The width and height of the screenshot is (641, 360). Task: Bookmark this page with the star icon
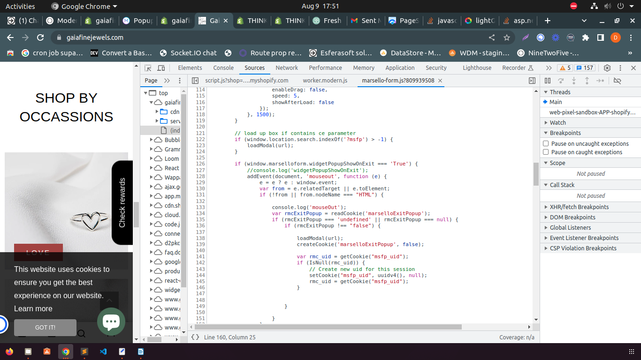506,37
